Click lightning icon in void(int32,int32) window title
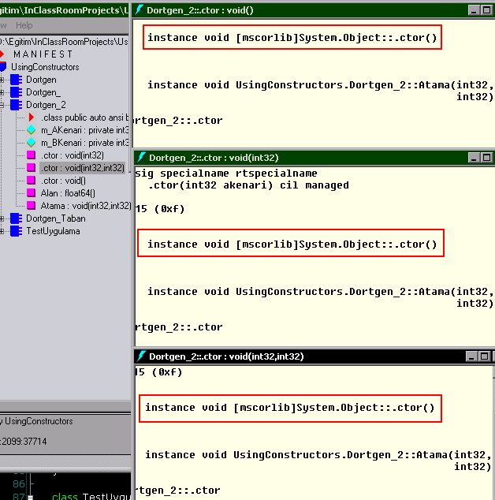495x500 pixels. tap(140, 356)
